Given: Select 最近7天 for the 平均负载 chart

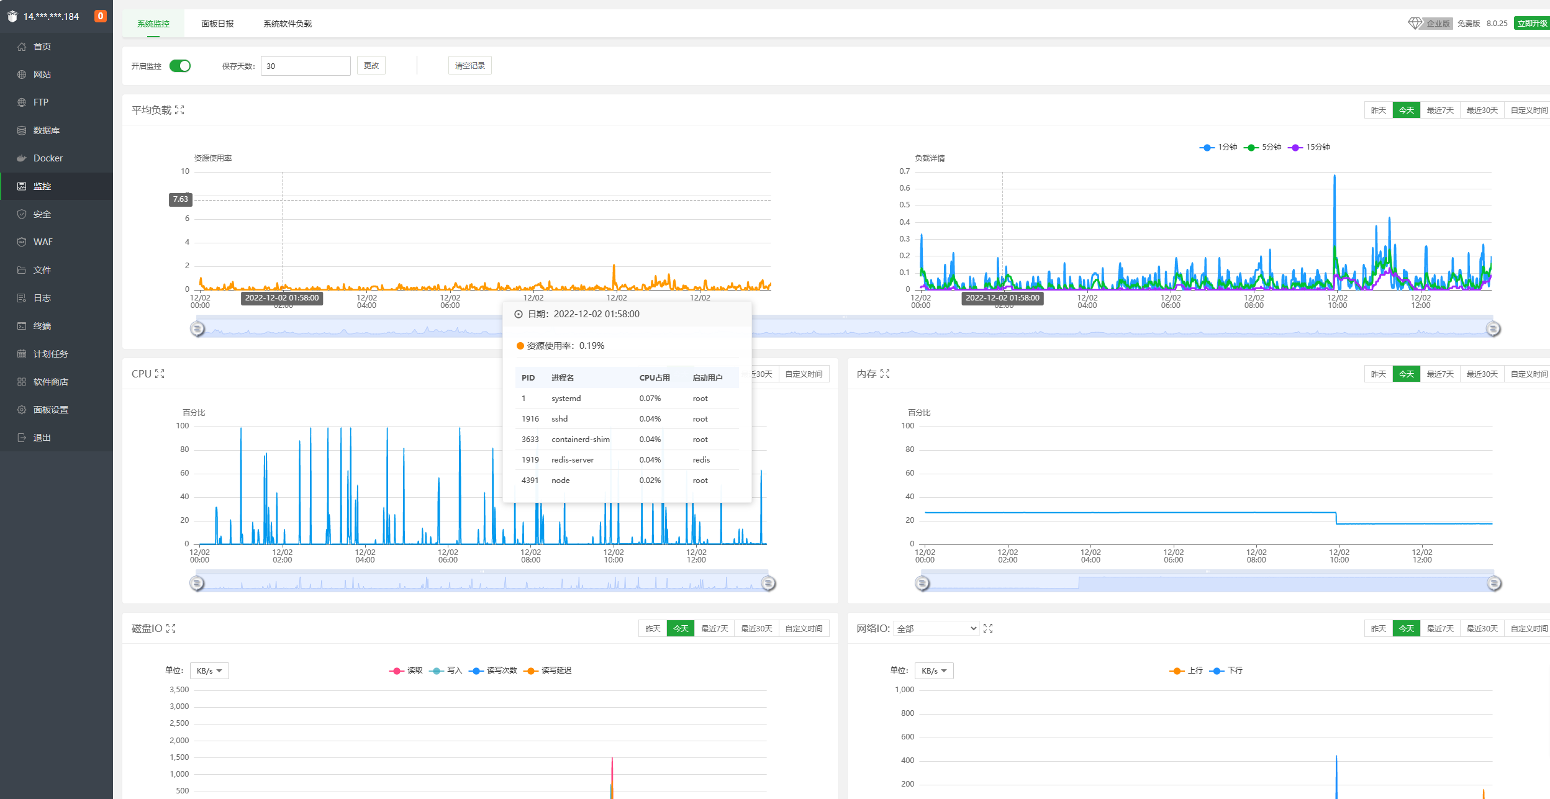Looking at the screenshot, I should 1439,110.
